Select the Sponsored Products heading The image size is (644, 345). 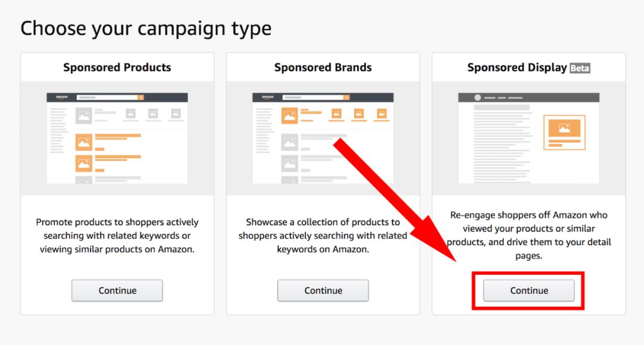click(117, 68)
